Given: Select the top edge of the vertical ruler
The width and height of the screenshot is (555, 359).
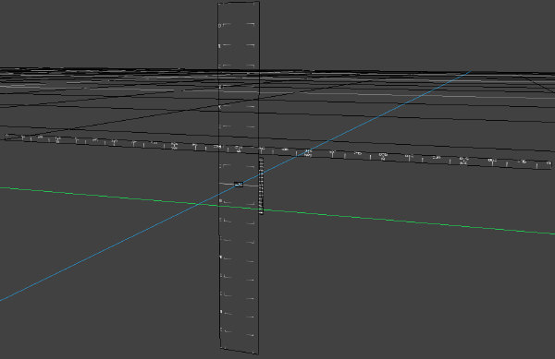Looking at the screenshot, I should [x=239, y=3].
